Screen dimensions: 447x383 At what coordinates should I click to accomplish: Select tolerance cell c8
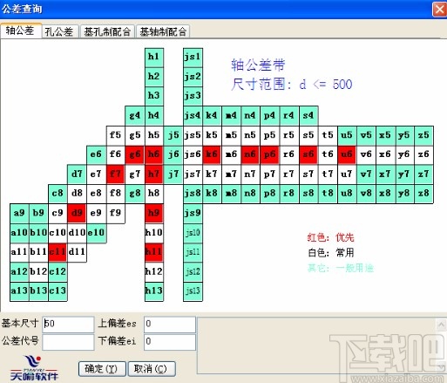coord(58,194)
